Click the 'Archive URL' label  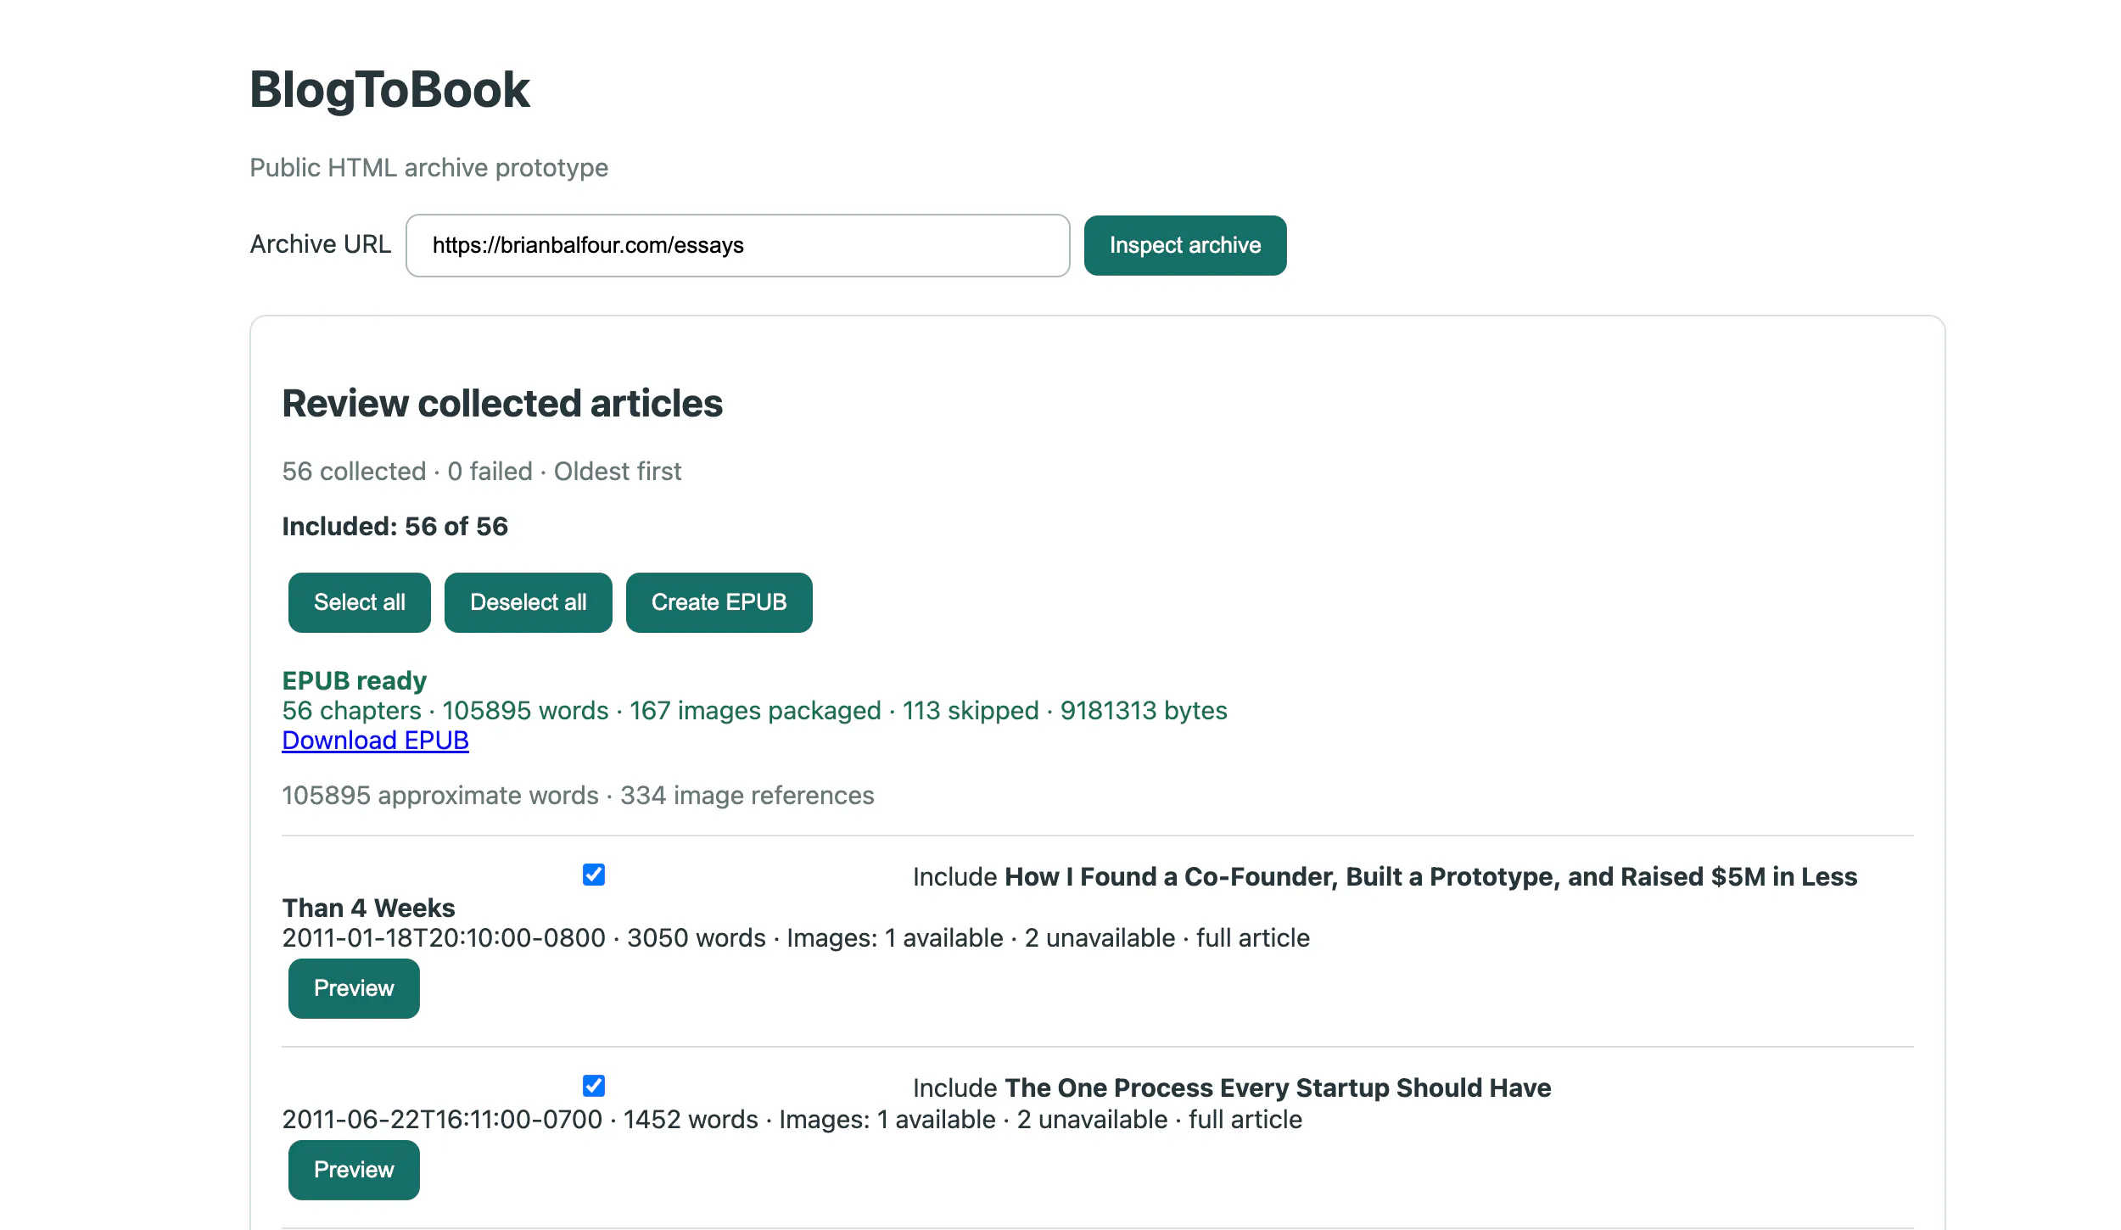point(321,244)
